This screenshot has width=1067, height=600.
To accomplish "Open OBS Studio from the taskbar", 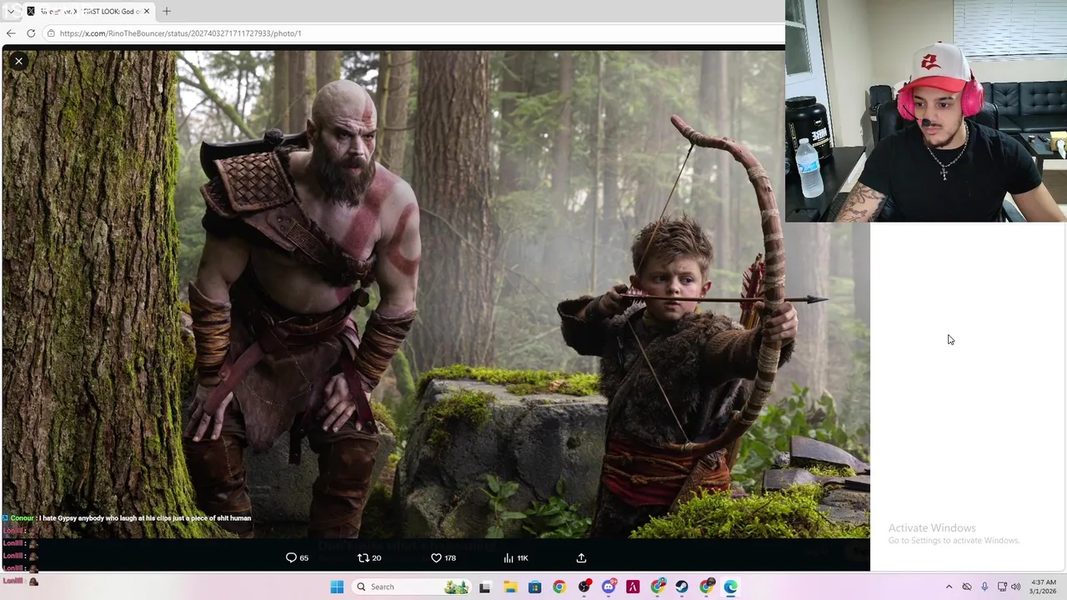I will (x=584, y=587).
